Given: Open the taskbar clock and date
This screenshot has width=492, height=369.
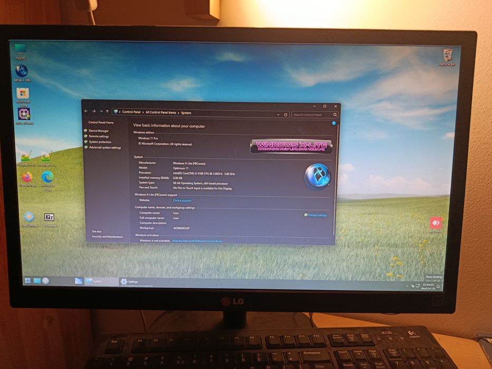Looking at the screenshot, I should pyautogui.click(x=428, y=286).
